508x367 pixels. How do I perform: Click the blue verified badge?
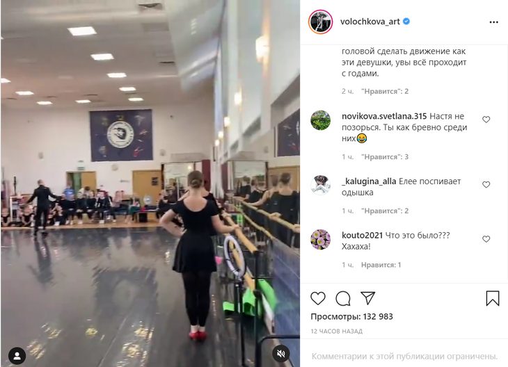(406, 22)
